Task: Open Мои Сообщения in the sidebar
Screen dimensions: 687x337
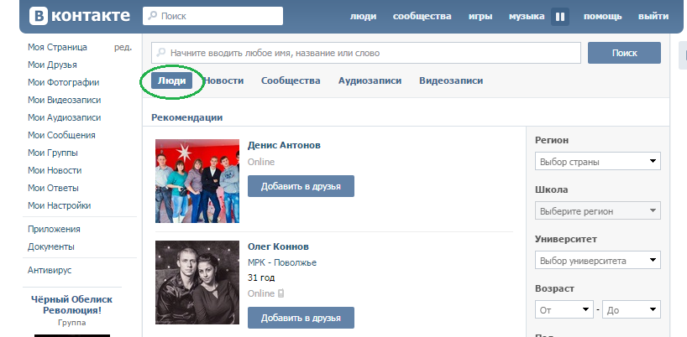Action: coord(61,135)
